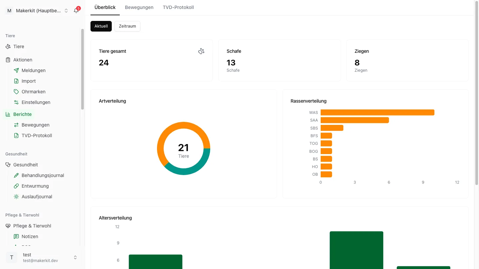Open Auslaufjournal in the sidebar
Screen dimensions: 479x269
click(x=37, y=197)
